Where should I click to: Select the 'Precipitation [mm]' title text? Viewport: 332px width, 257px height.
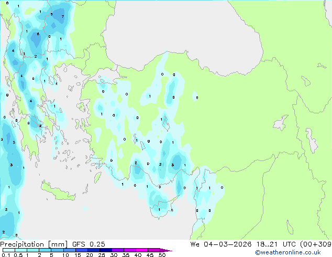click(34, 244)
